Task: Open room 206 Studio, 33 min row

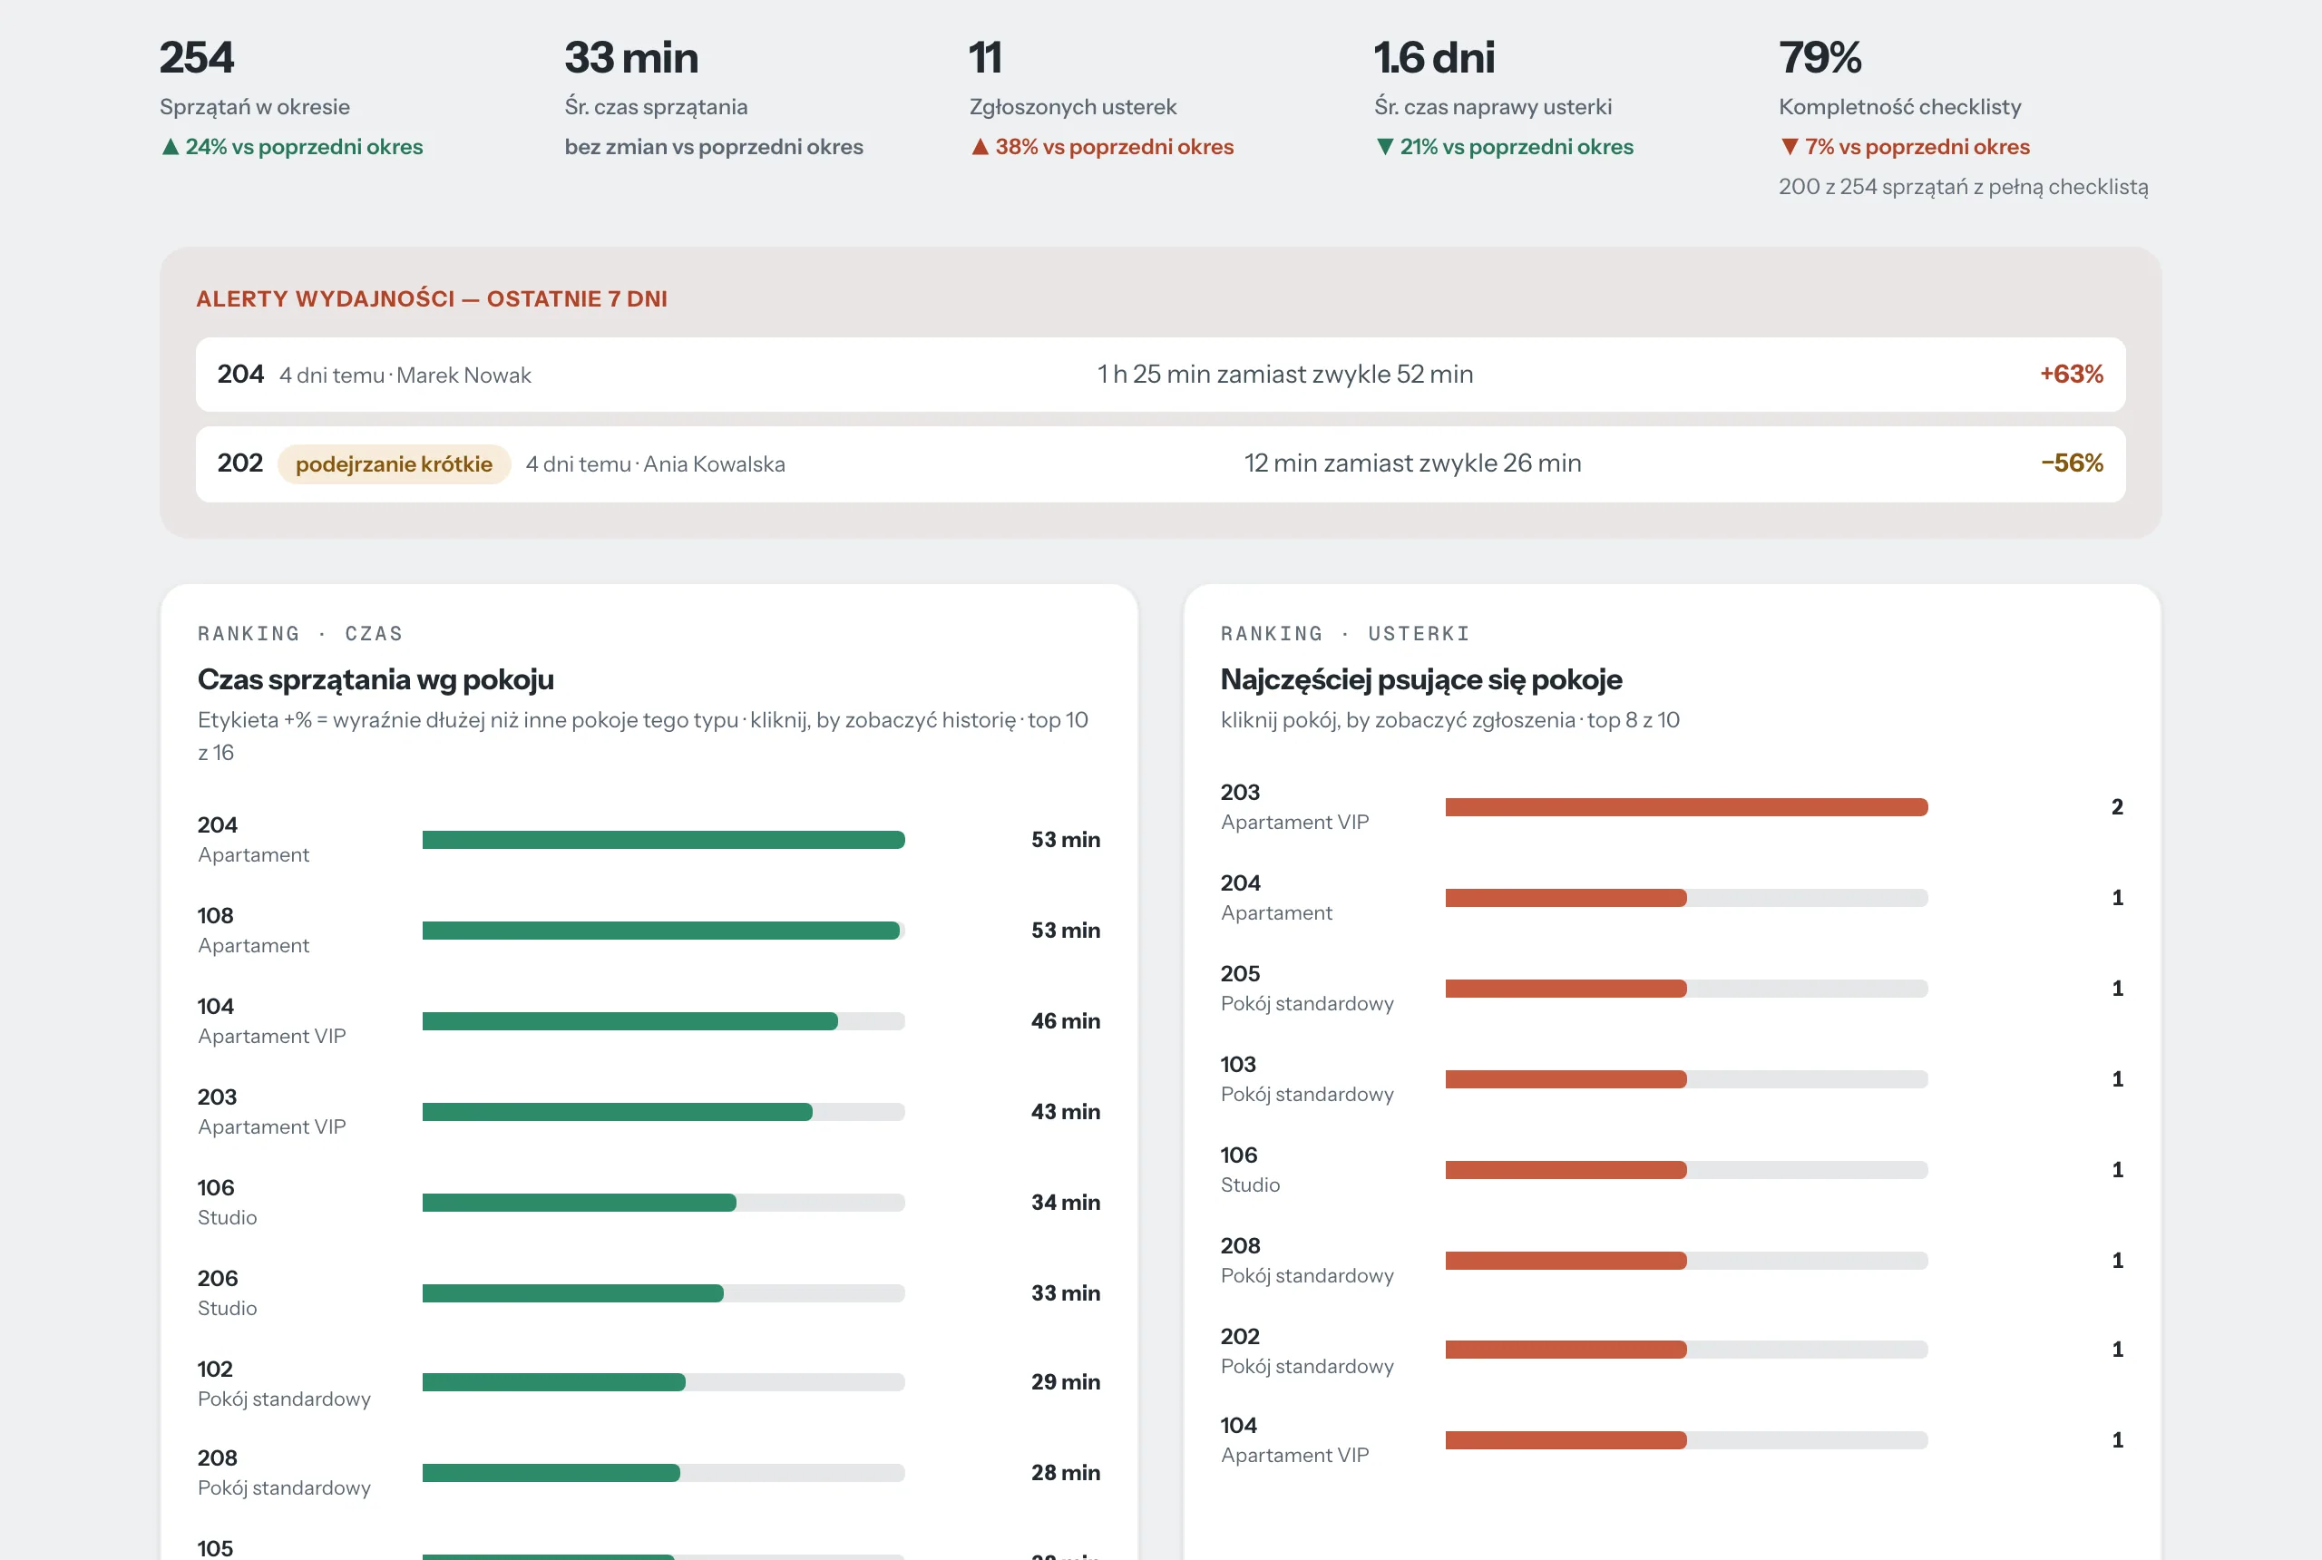Action: [x=649, y=1292]
